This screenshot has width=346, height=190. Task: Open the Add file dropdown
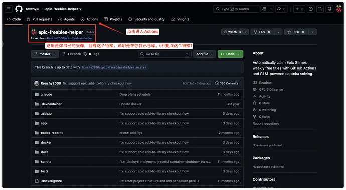[204, 54]
